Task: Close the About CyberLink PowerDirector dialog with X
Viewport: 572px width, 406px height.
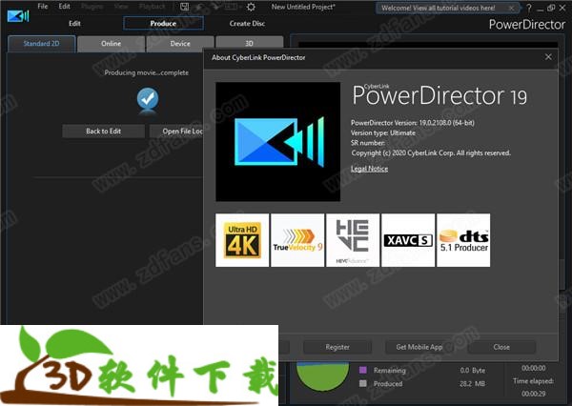Action: [x=548, y=57]
